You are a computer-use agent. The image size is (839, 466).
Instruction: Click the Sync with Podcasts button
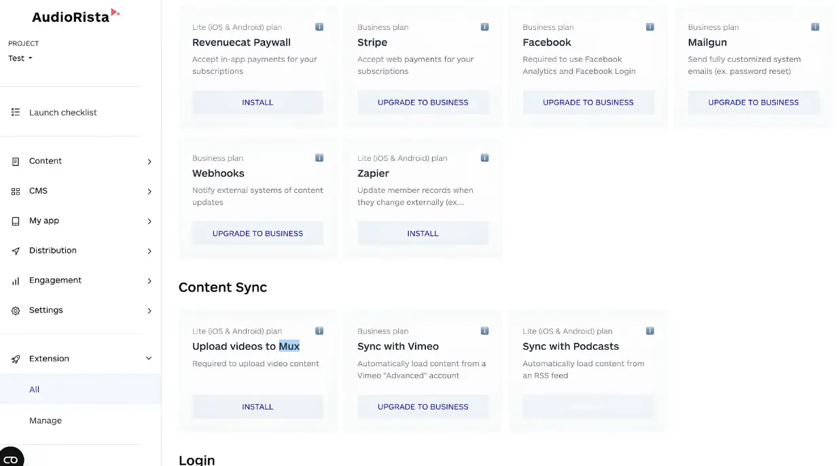[588, 407]
